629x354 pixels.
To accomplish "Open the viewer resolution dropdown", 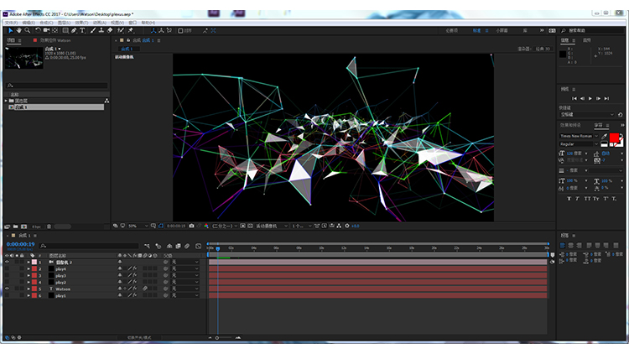I will click(225, 226).
